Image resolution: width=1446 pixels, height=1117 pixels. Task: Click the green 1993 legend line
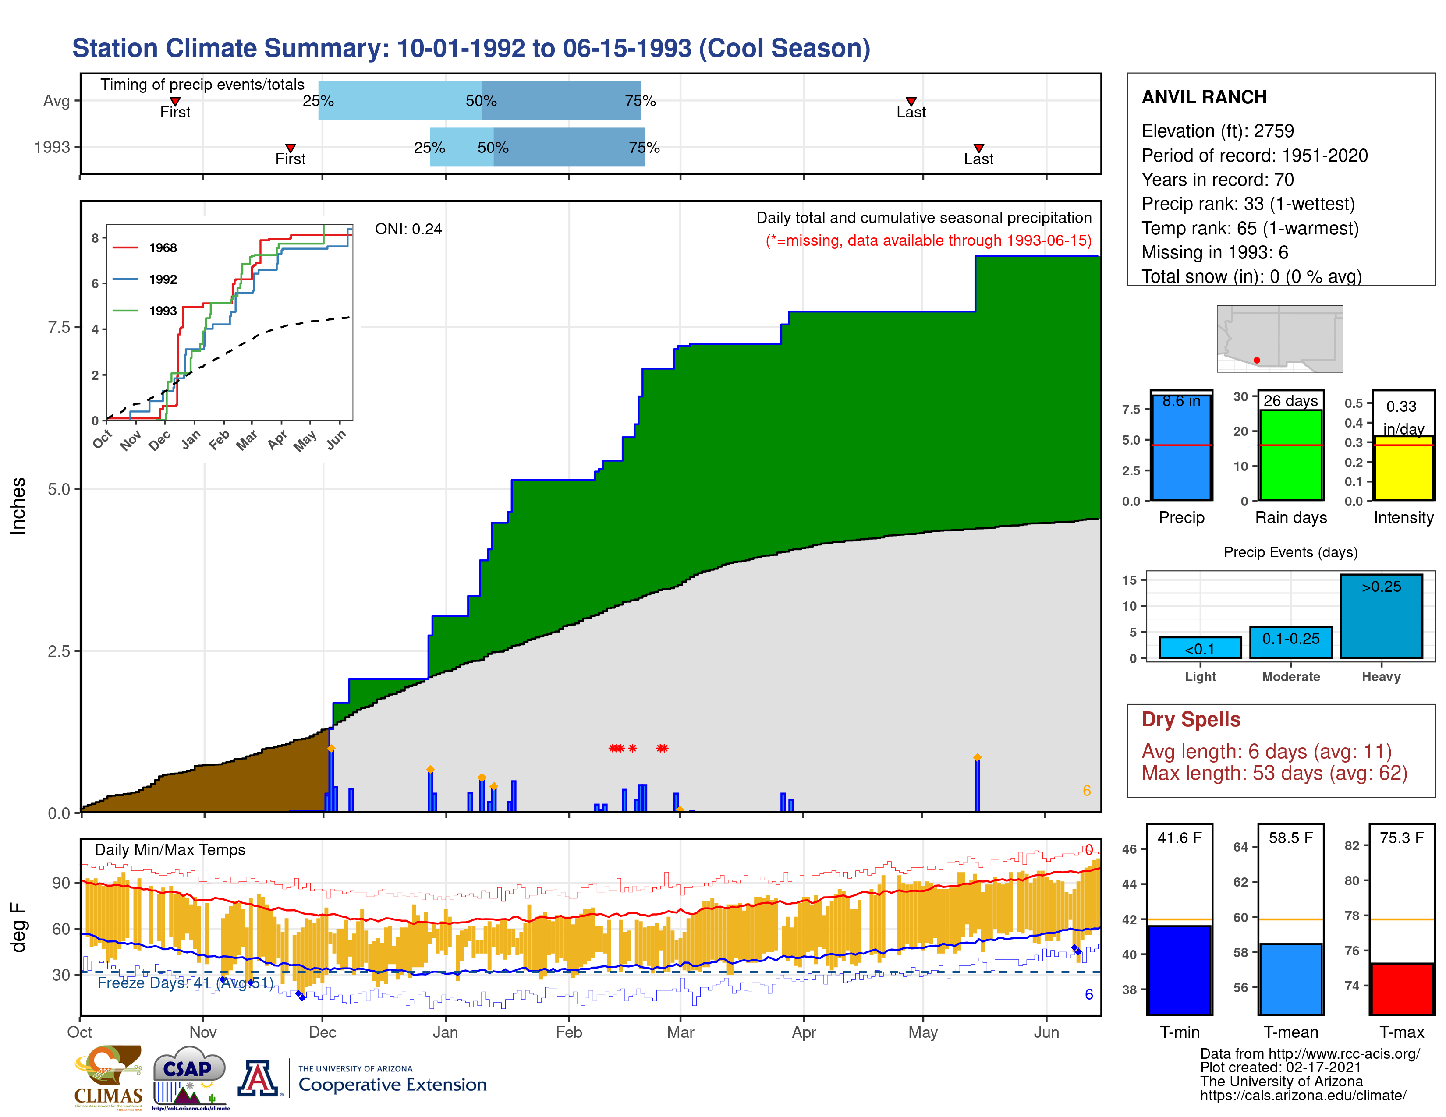coord(125,311)
